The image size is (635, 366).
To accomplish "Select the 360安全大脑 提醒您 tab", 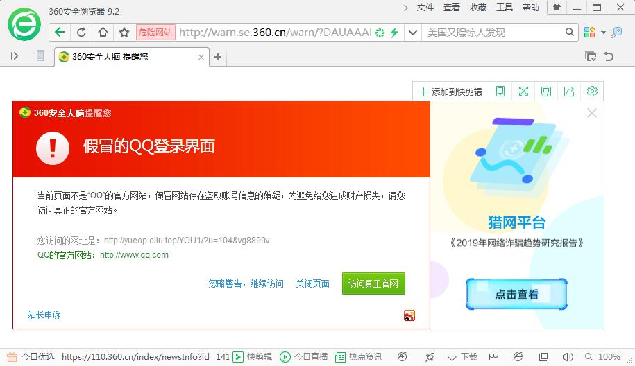I will click(x=132, y=57).
